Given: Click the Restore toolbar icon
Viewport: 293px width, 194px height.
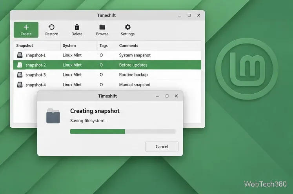Looking at the screenshot, I should click(x=51, y=27).
